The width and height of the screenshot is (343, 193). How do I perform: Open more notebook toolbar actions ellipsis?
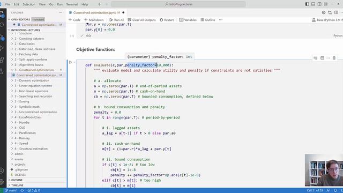(221, 20)
